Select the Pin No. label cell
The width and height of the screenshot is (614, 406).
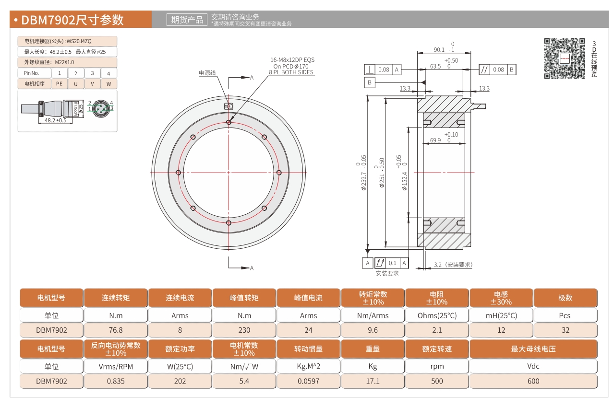pos(34,73)
